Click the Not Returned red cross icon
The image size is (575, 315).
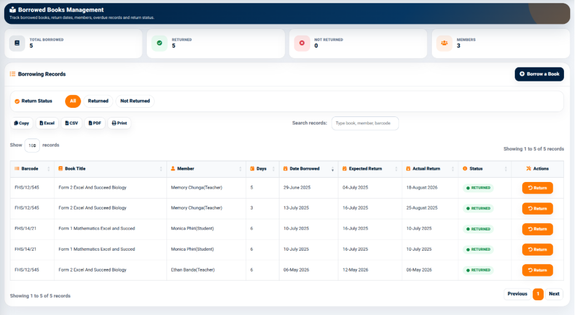[302, 43]
